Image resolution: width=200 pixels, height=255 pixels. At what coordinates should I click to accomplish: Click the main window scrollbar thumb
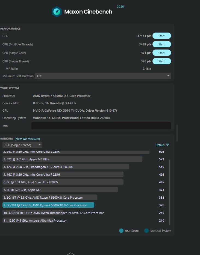pos(177,133)
